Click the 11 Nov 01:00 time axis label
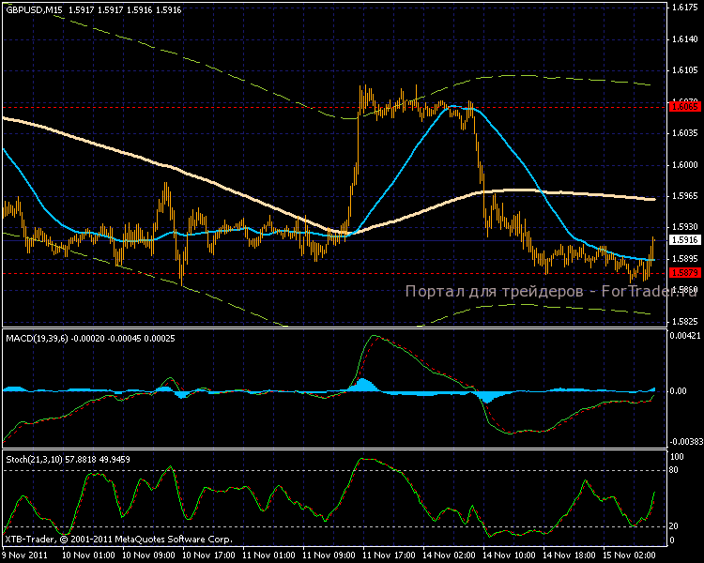704x563 pixels. 269,555
